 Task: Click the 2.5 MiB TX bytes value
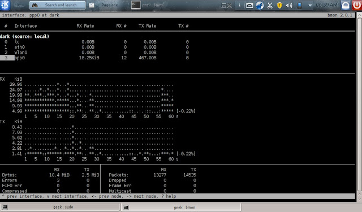pyautogui.click(x=90, y=175)
